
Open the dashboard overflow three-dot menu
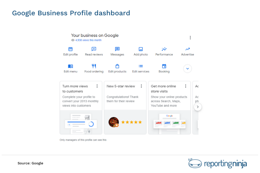pyautogui.click(x=190, y=37)
